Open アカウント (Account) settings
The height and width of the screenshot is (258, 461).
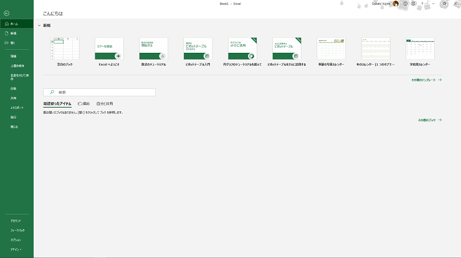click(x=17, y=221)
